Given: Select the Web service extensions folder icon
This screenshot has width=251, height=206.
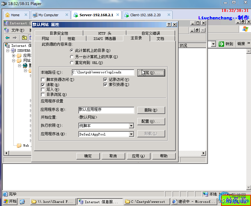Looking at the screenshot, I should point(19,145).
